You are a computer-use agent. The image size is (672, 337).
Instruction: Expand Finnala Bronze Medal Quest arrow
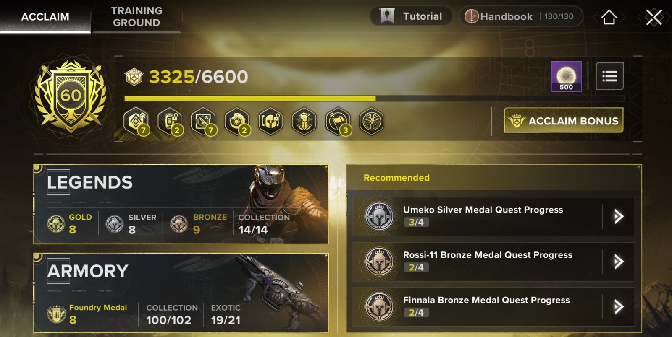(x=618, y=307)
